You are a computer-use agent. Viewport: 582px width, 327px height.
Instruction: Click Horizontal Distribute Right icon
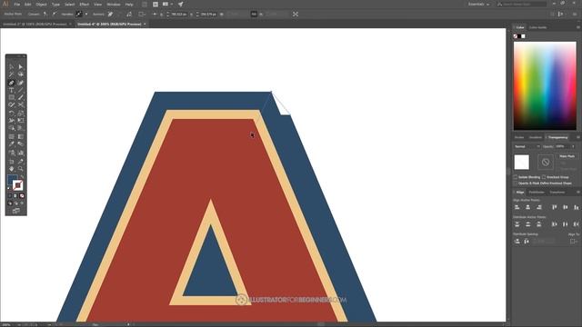coord(576,224)
